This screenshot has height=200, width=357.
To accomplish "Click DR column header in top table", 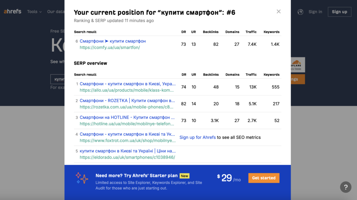I will tap(183, 32).
